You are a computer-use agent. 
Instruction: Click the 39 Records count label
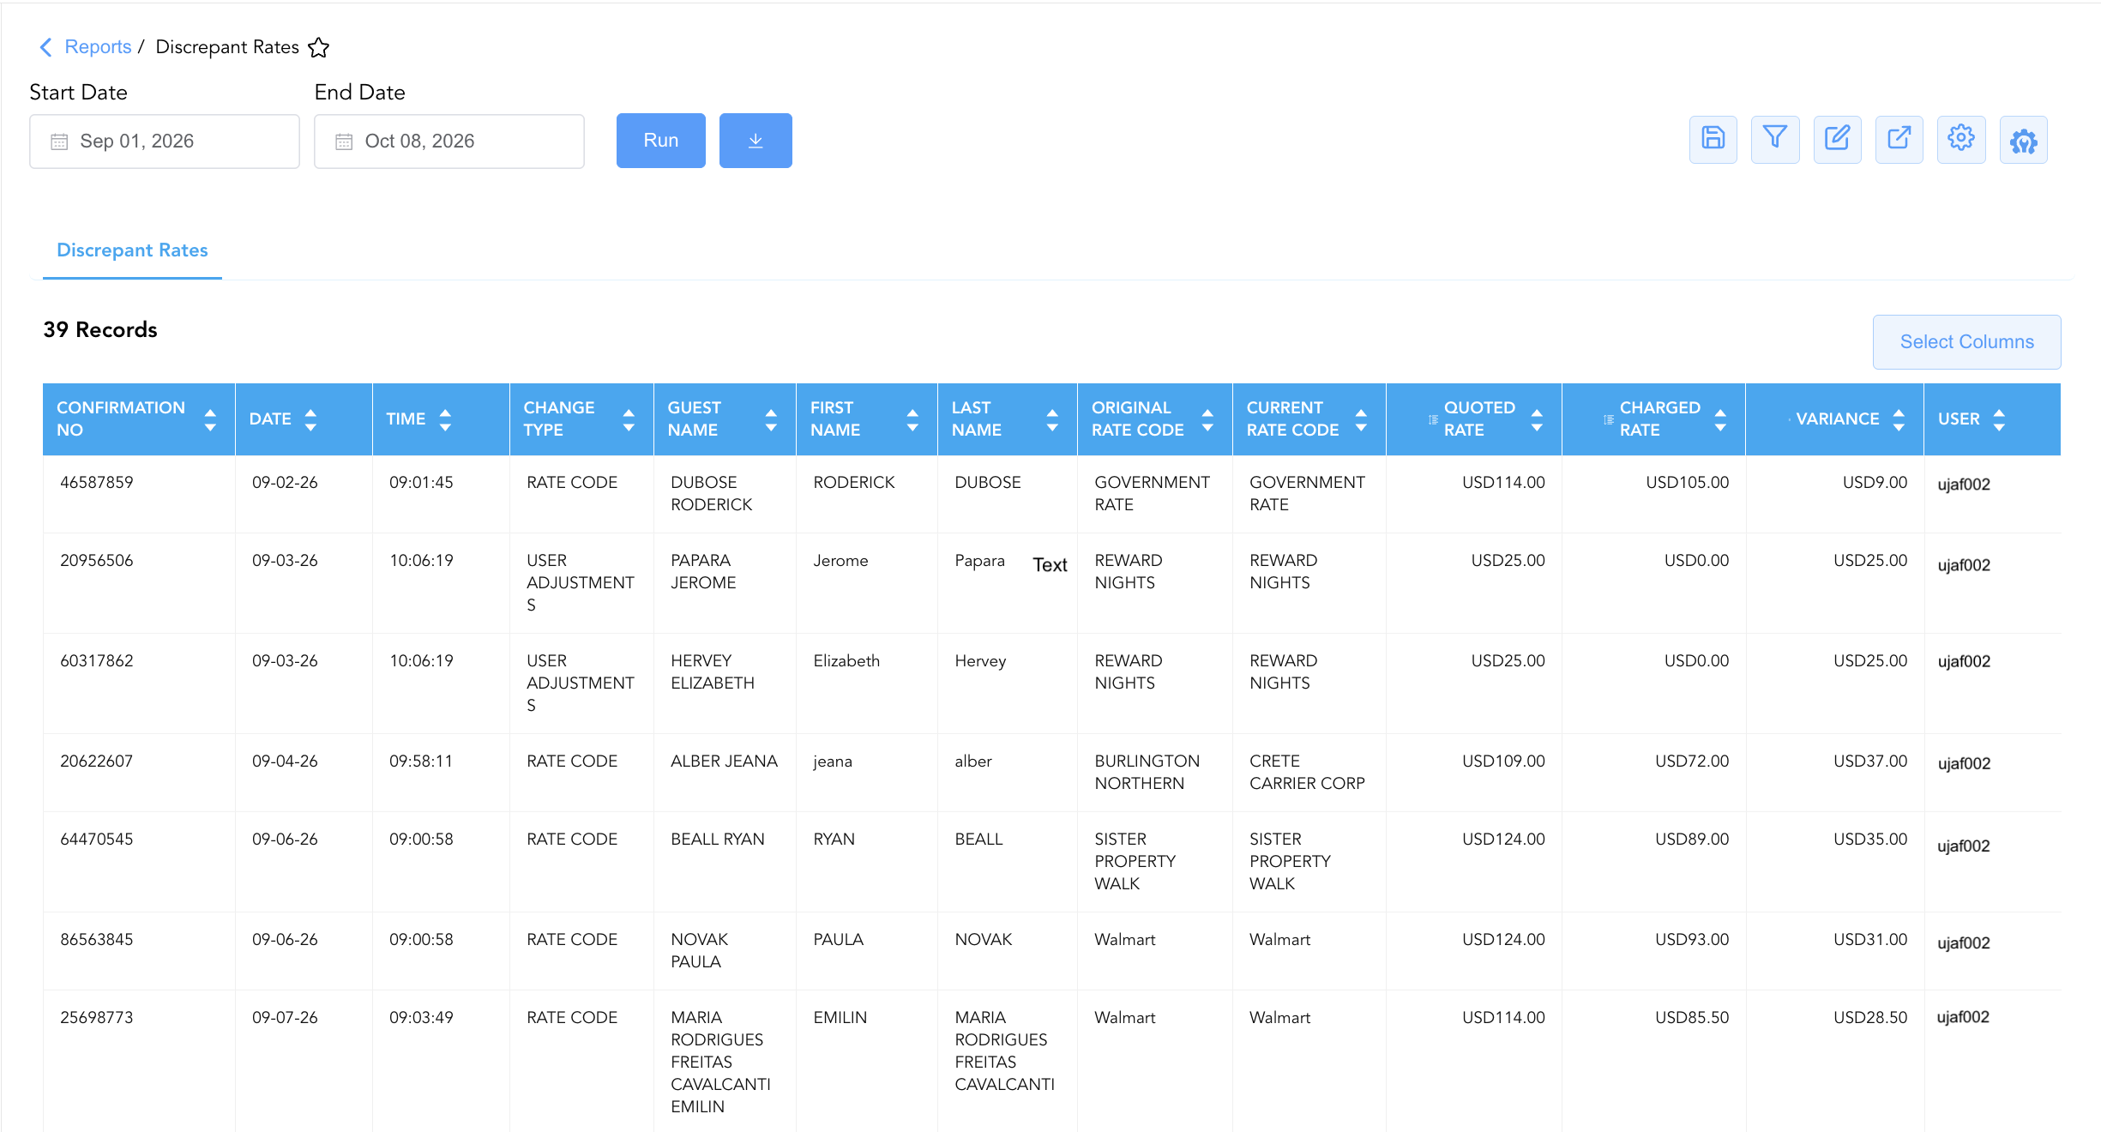pos(100,330)
